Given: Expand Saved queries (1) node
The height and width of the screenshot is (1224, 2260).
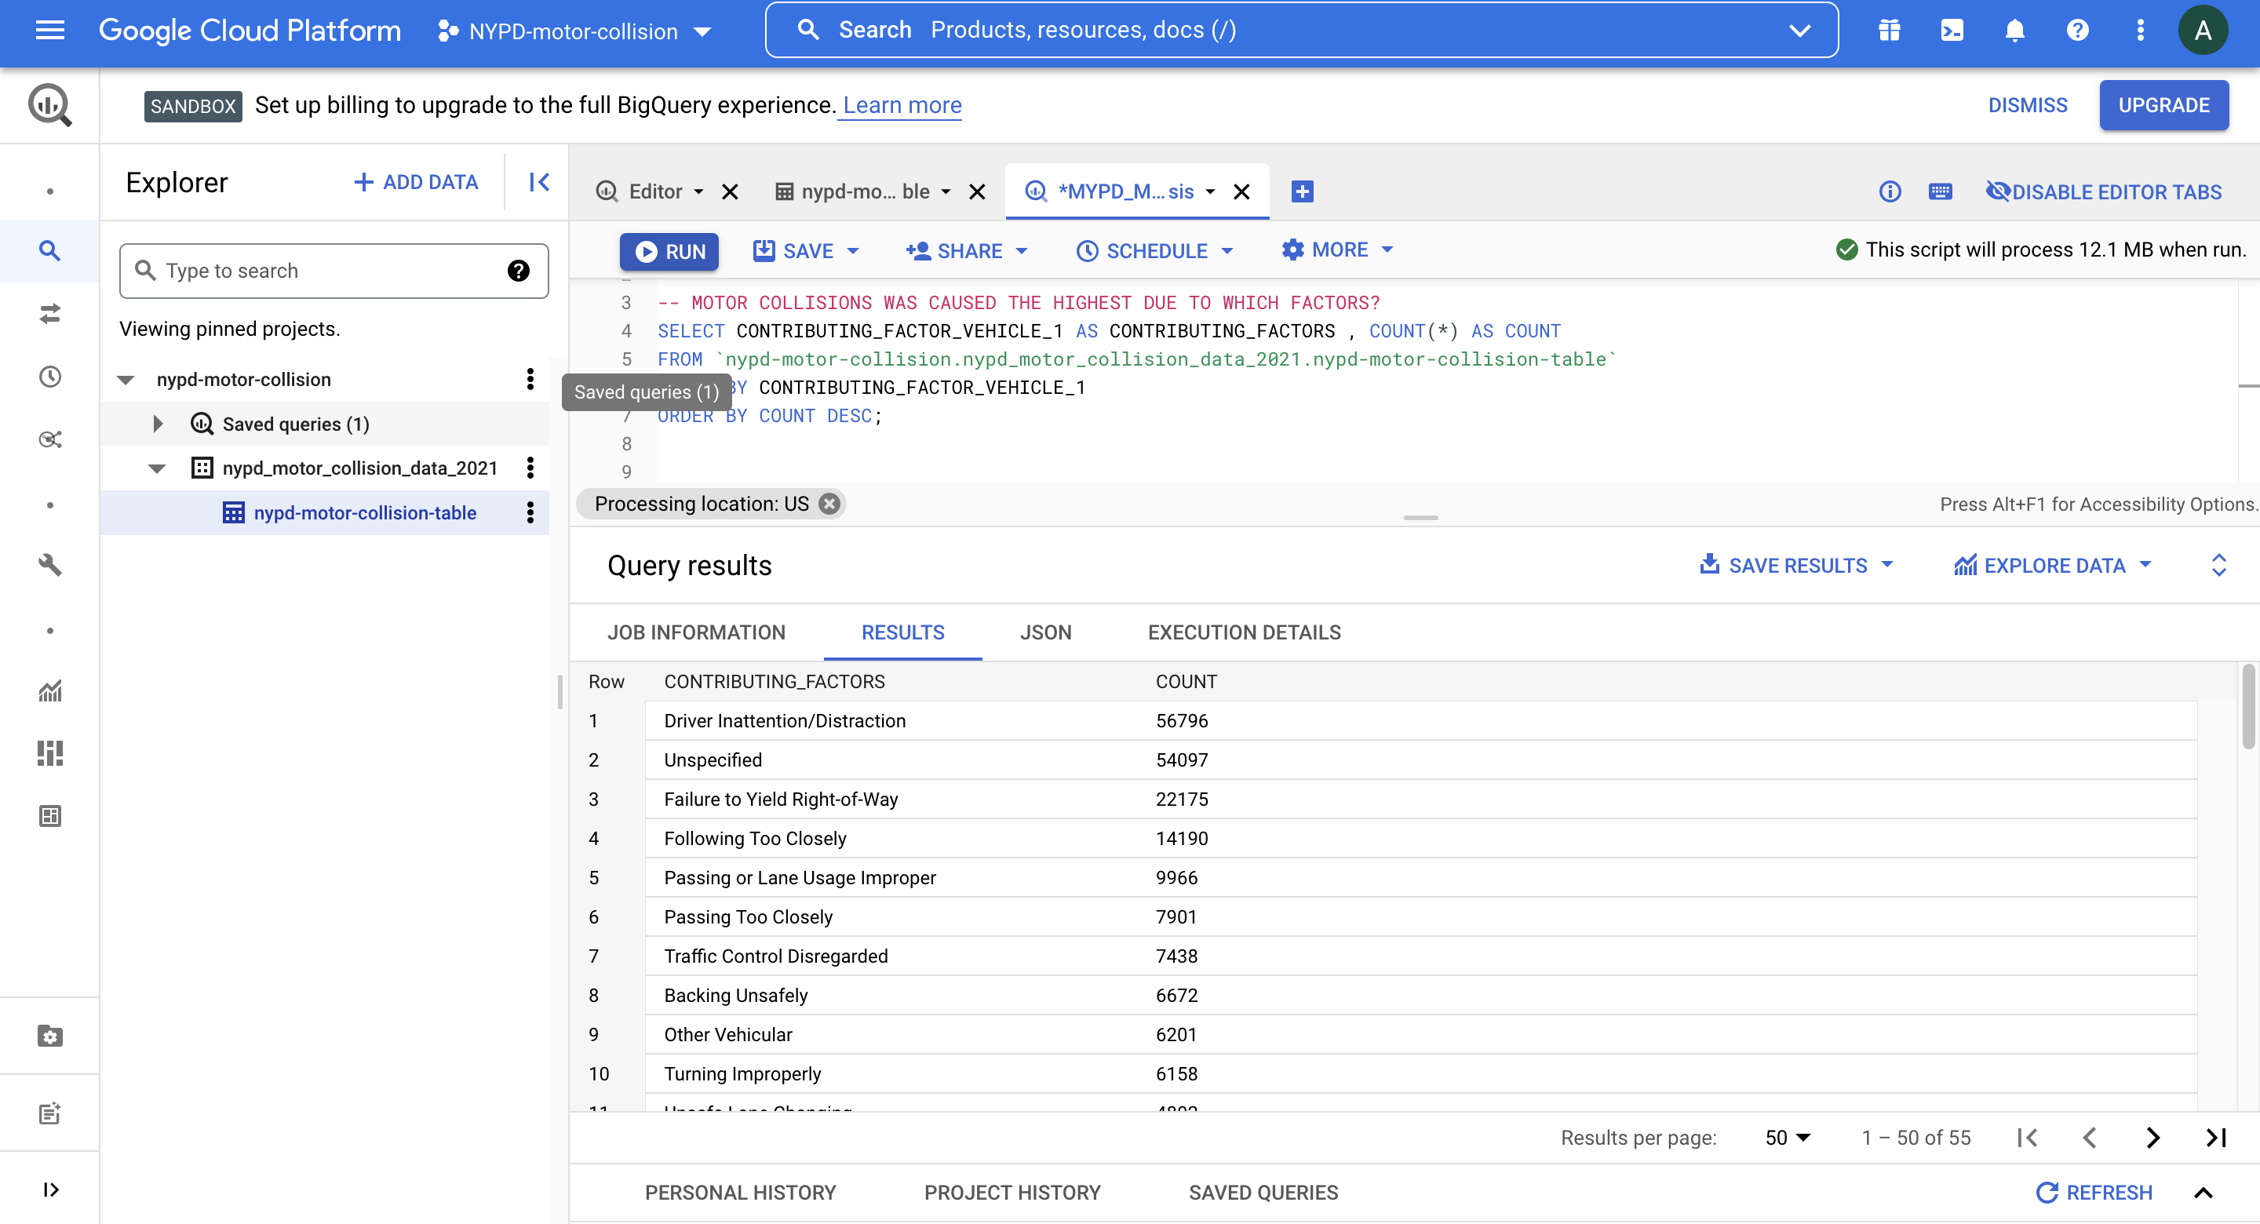Looking at the screenshot, I should pyautogui.click(x=158, y=424).
